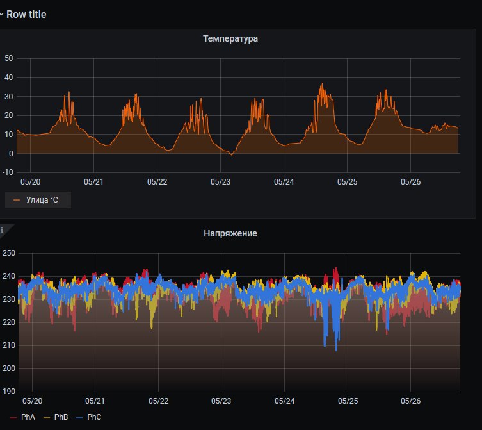Click 05/23 label on temperature axis

pyautogui.click(x=220, y=182)
